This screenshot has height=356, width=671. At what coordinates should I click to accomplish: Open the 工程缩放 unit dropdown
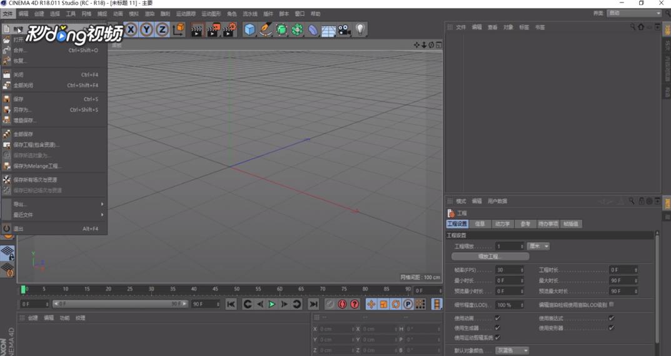pyautogui.click(x=538, y=246)
